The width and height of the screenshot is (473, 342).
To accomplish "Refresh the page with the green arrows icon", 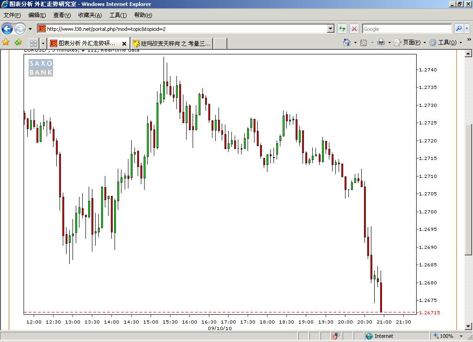I will click(342, 29).
